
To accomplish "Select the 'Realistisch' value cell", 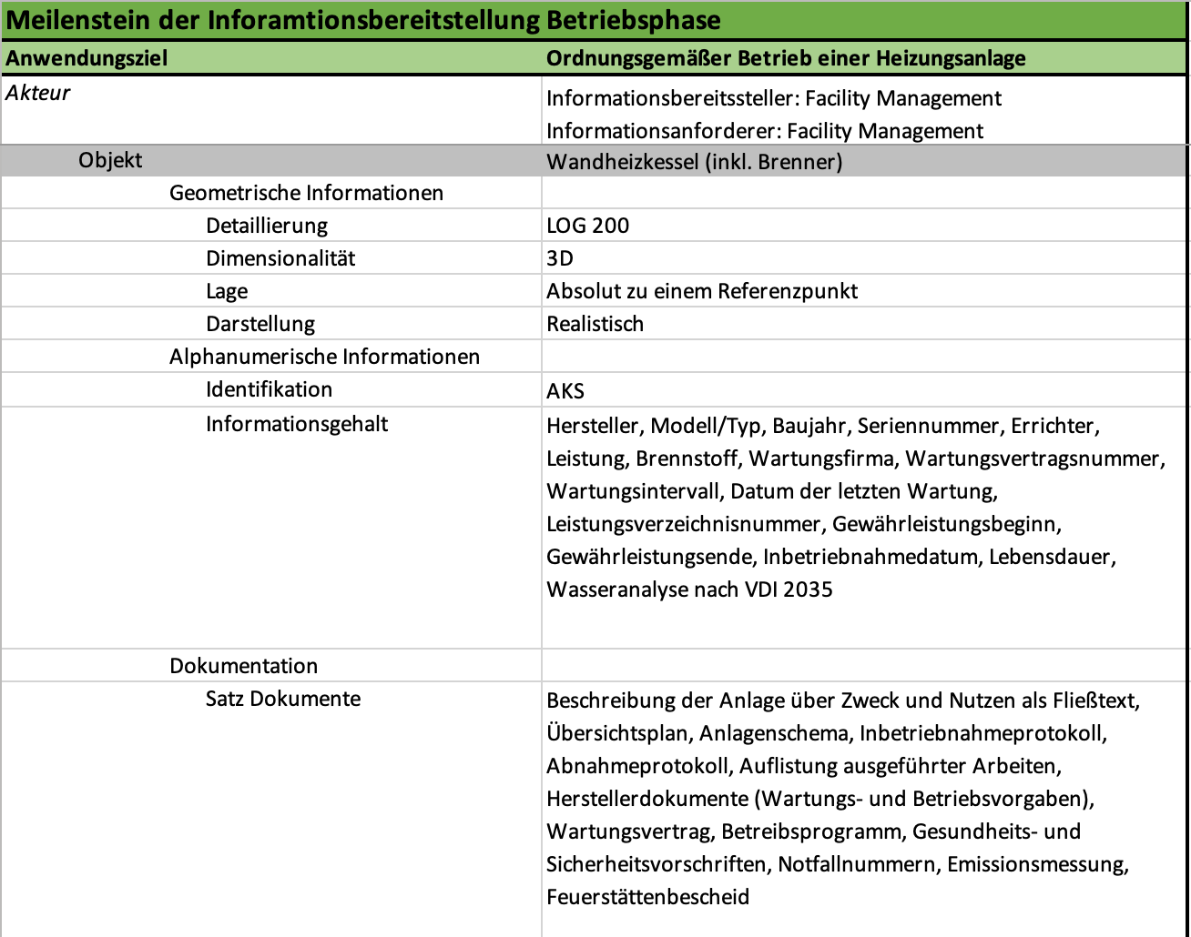I will point(595,324).
